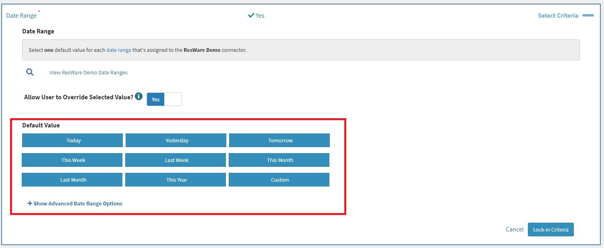
Task: Choose the Yesterday date range button
Action: [176, 140]
